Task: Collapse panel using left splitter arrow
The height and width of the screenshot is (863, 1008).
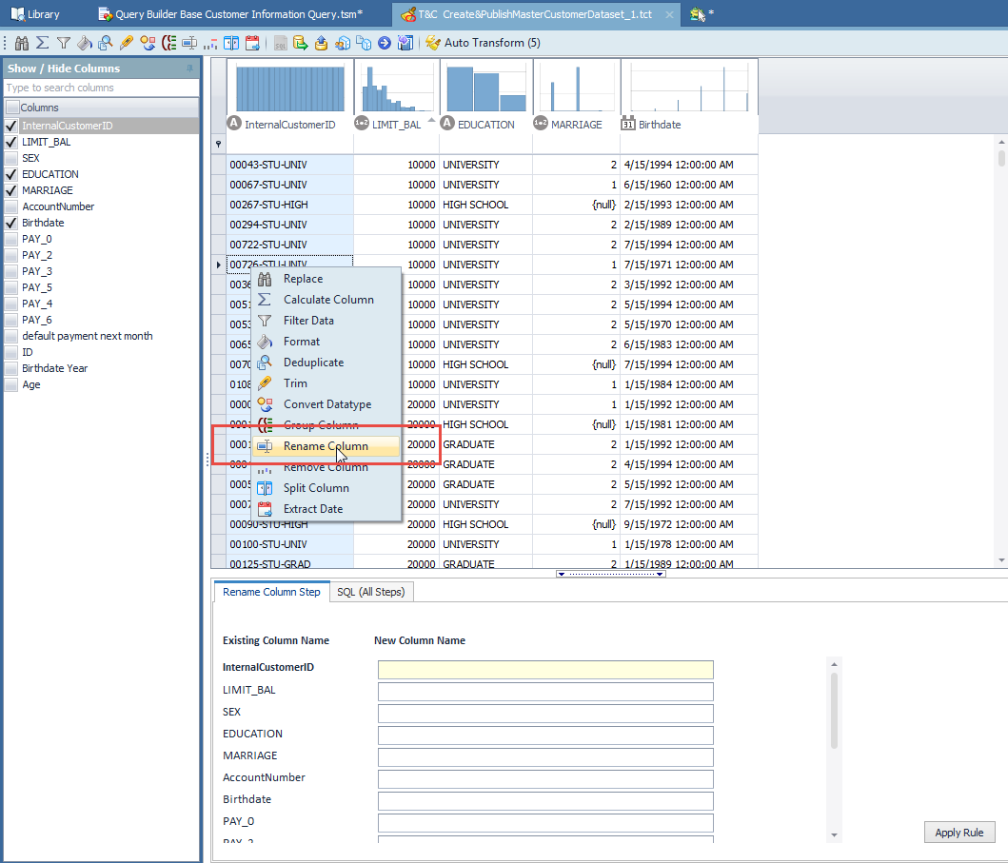Action: click(562, 574)
